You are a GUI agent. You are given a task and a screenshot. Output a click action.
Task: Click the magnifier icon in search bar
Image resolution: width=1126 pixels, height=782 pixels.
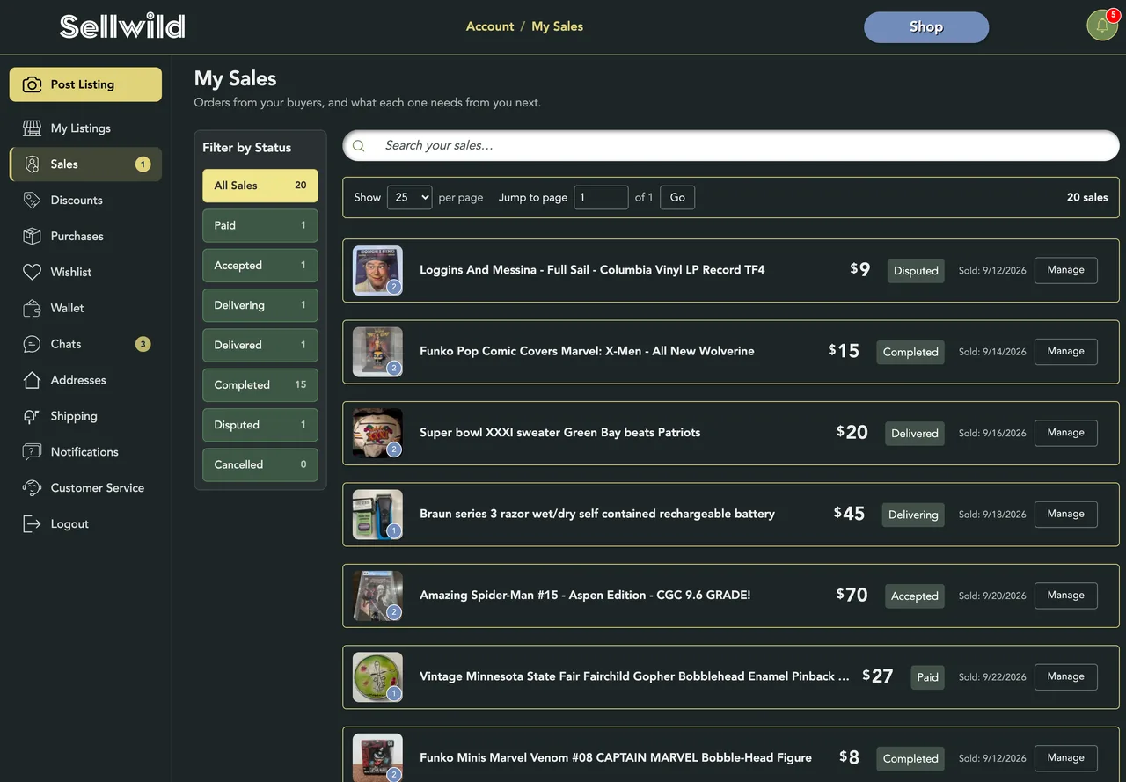359,146
